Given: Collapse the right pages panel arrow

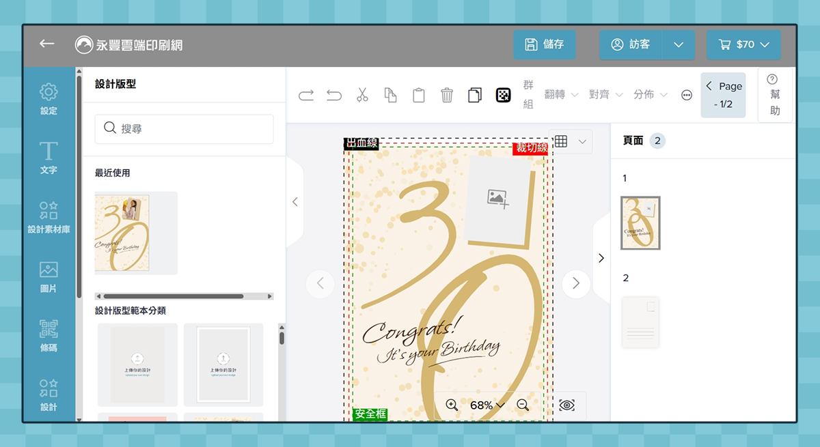Looking at the screenshot, I should pyautogui.click(x=601, y=258).
